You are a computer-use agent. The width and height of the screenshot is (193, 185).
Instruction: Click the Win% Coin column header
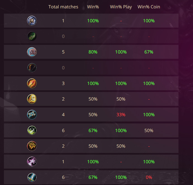(x=149, y=7)
